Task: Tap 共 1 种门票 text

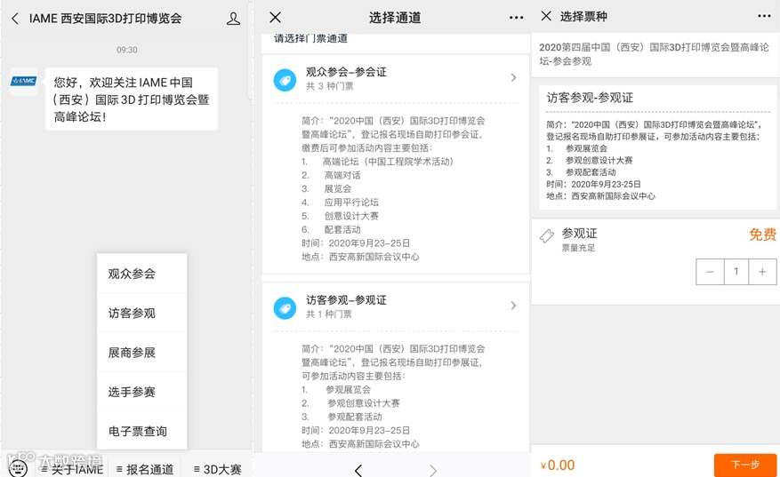Action: point(329,314)
